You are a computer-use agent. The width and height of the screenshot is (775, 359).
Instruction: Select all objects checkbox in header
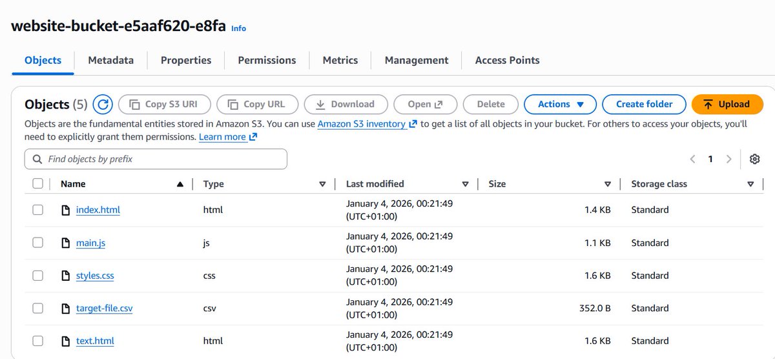pyautogui.click(x=37, y=183)
